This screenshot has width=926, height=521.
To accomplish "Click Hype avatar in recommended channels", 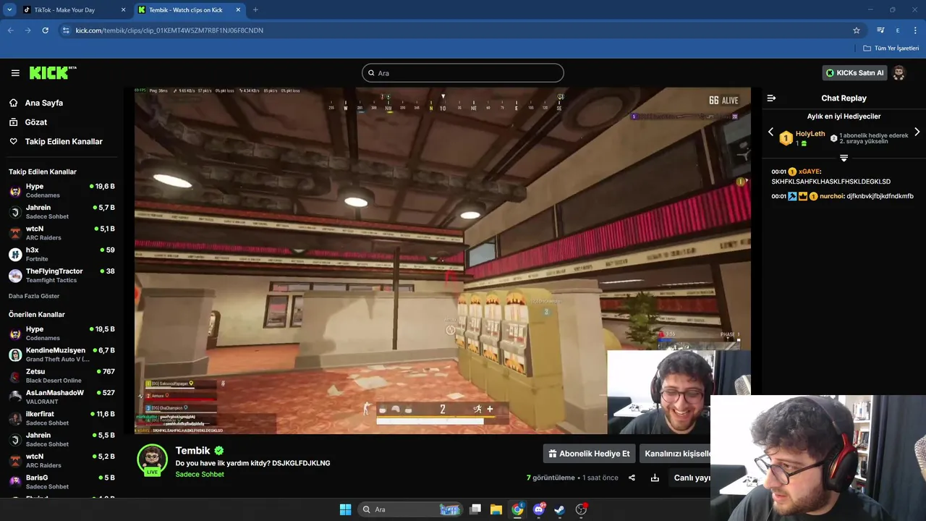I will (15, 334).
